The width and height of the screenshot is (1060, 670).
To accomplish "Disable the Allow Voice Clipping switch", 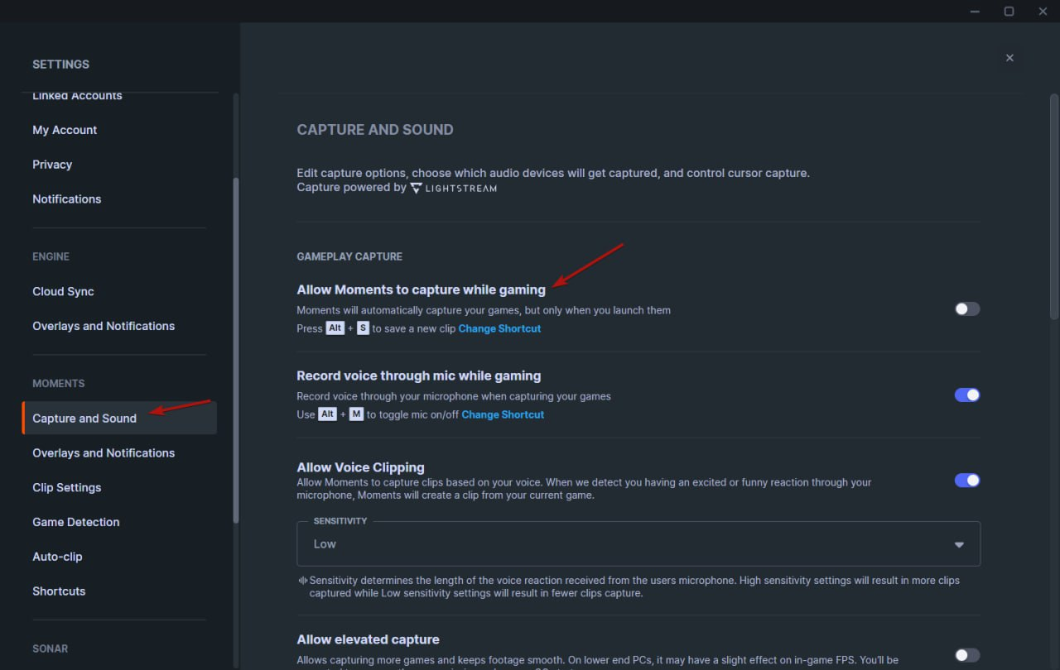I will pyautogui.click(x=967, y=481).
